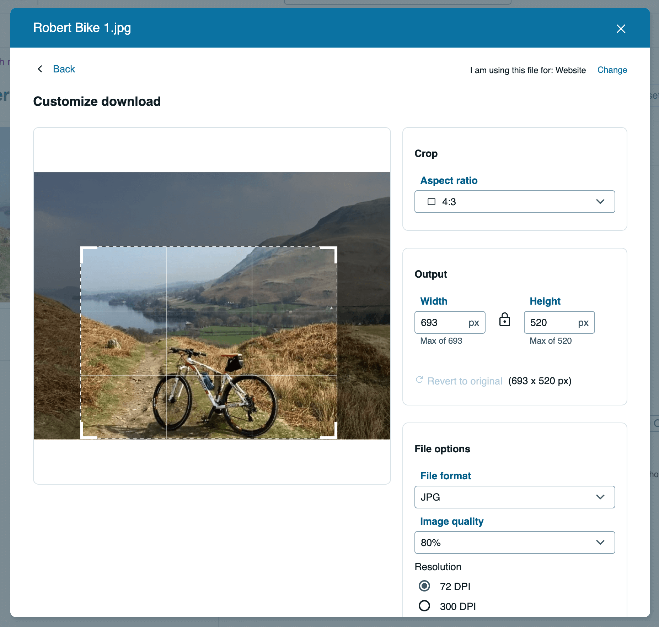Click the Customize download heading
Viewport: 659px width, 627px height.
point(97,101)
